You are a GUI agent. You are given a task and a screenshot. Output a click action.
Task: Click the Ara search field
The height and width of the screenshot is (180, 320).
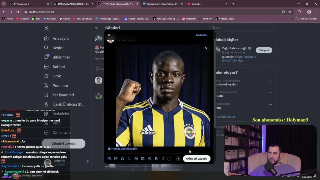pos(242,28)
